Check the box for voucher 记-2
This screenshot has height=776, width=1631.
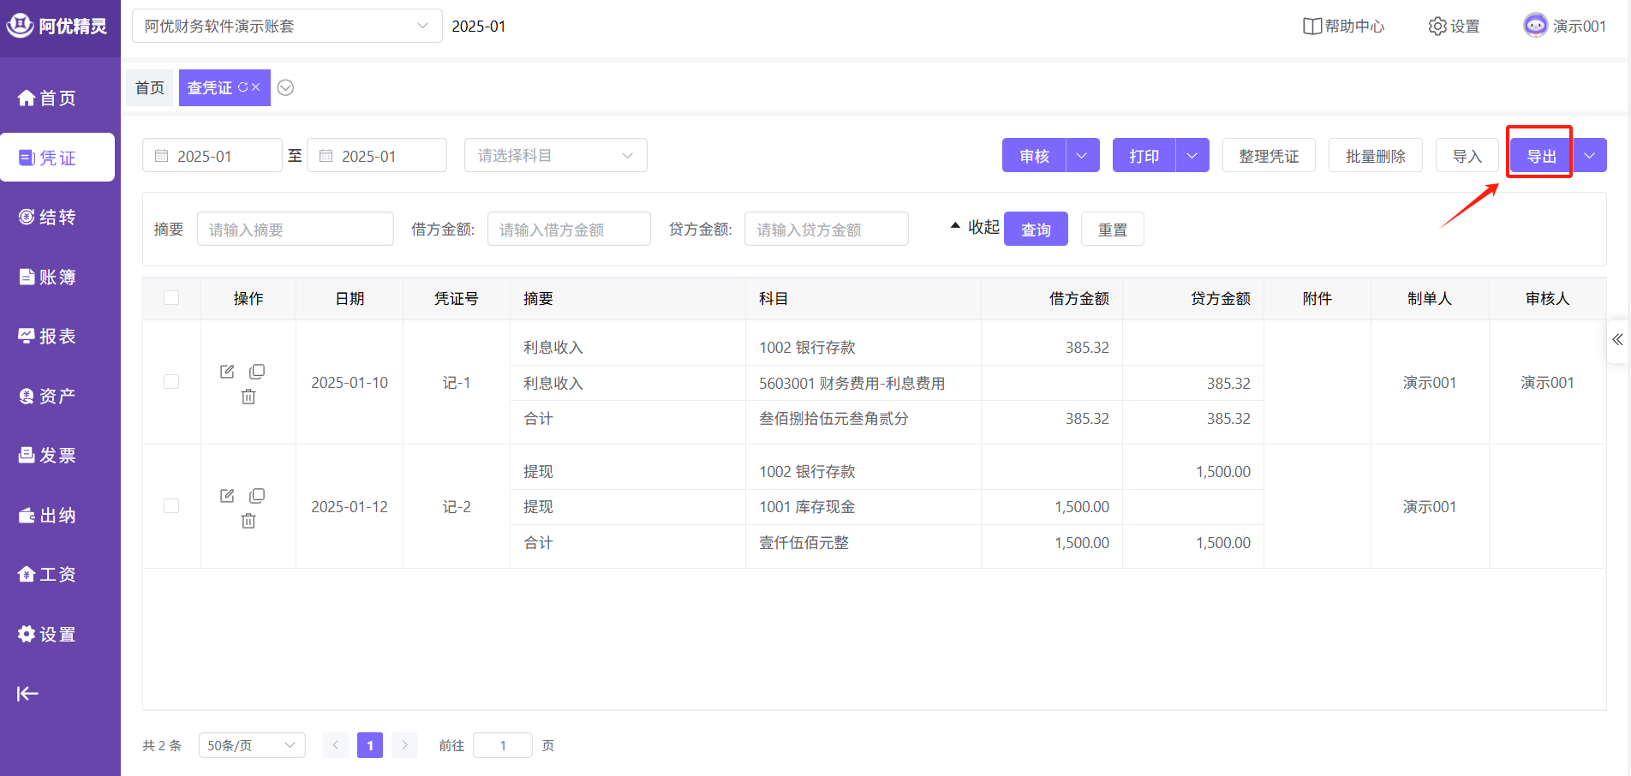click(x=171, y=506)
